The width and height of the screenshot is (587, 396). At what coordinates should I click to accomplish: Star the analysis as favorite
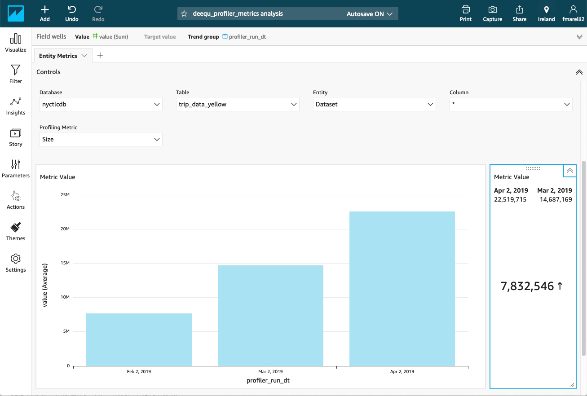pyautogui.click(x=184, y=14)
